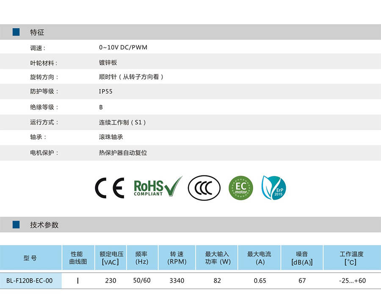381x304 pixels.
Task: Click the 噪音 dB(A) column header
Action: point(301,257)
